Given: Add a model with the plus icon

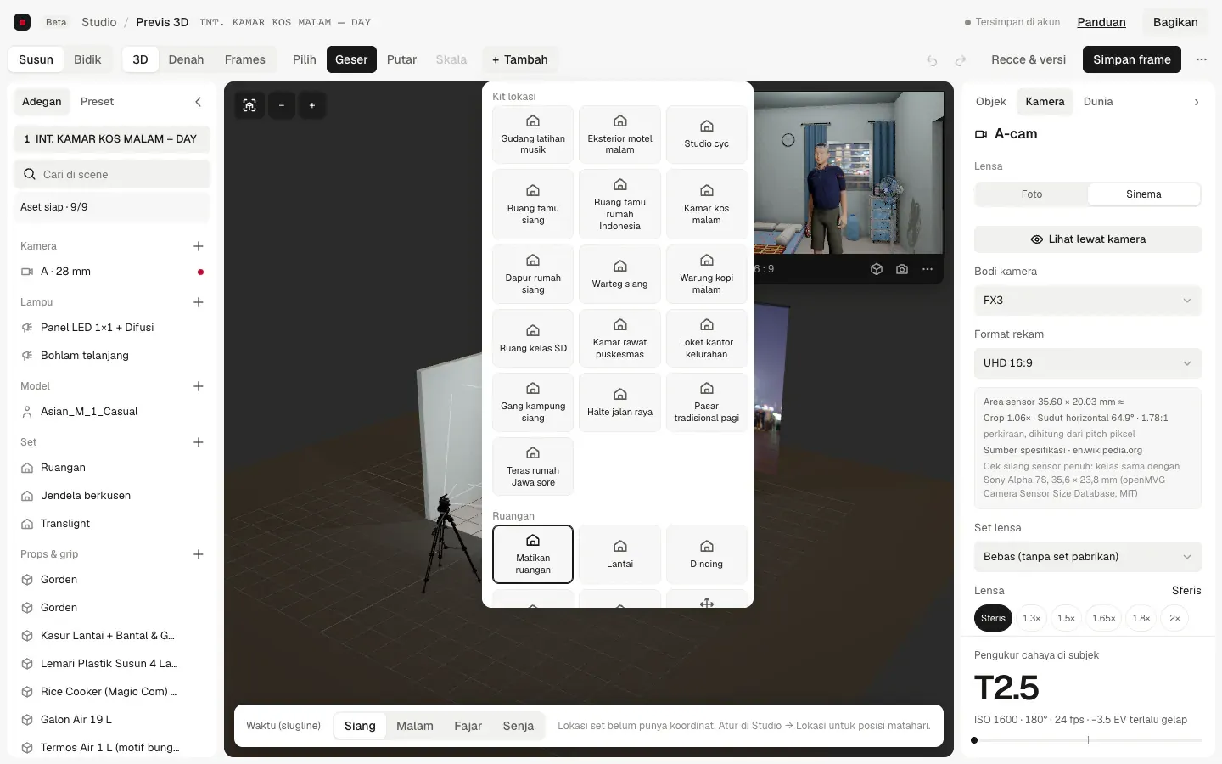Looking at the screenshot, I should [199, 386].
